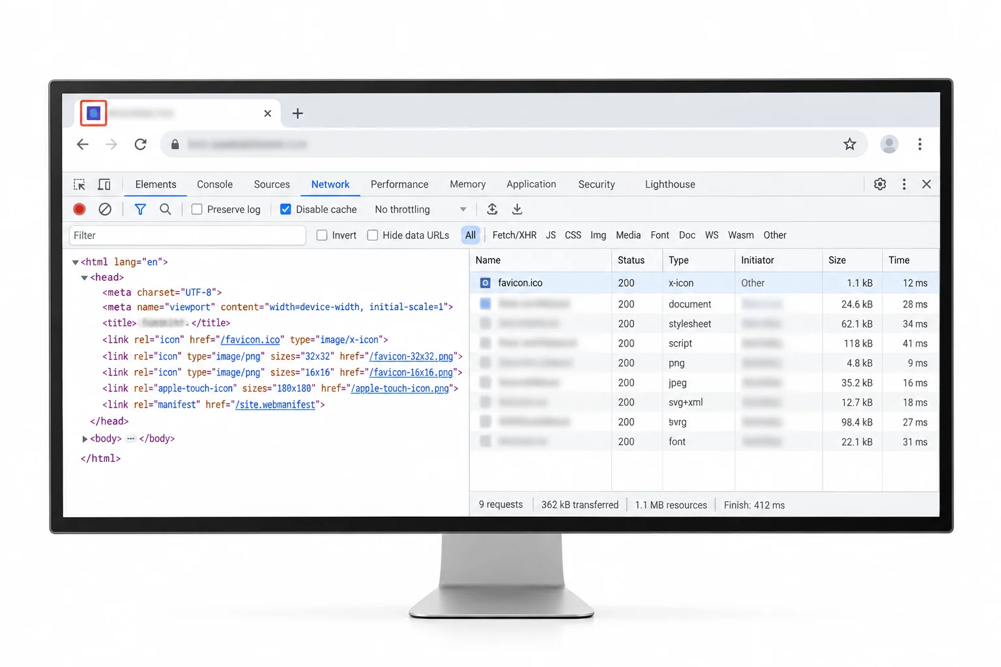Import HAR file upload icon
The image size is (1001, 667).
[492, 209]
